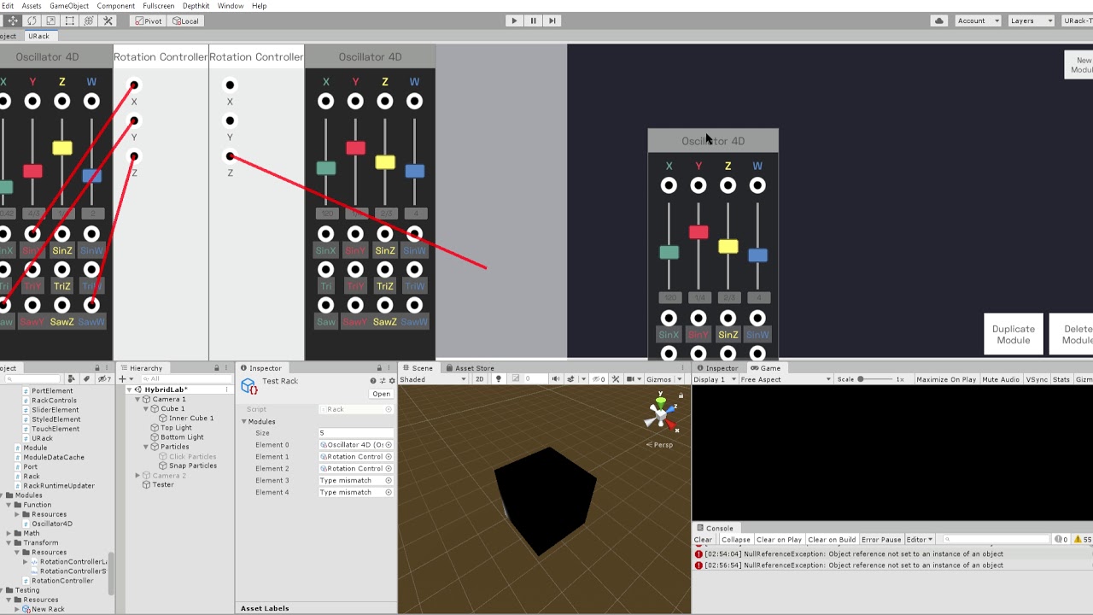Toggle Clear on Play in Console

tap(779, 540)
